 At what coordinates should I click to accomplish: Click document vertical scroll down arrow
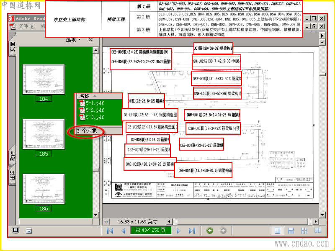(x=322, y=215)
